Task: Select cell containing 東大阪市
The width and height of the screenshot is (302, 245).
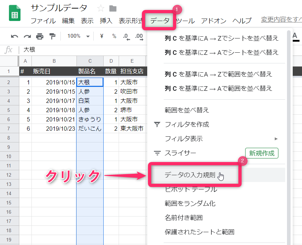Action: pos(132,128)
